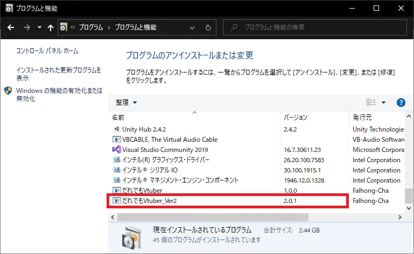Close the プログラムと機能 window
The width and height of the screenshot is (414, 254).
(401, 8)
